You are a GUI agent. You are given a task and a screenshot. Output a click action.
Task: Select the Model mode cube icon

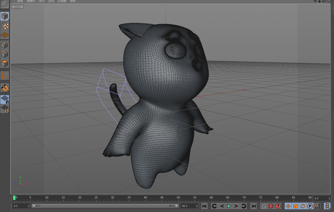[x=5, y=16]
